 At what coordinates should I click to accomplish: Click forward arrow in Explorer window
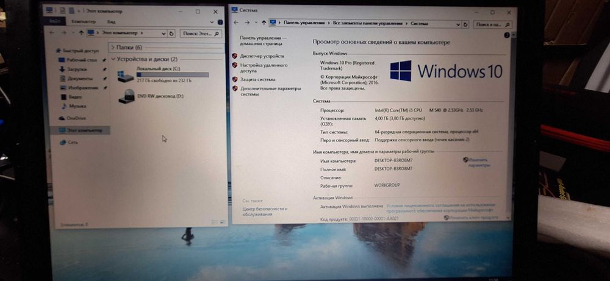[x=63, y=33]
